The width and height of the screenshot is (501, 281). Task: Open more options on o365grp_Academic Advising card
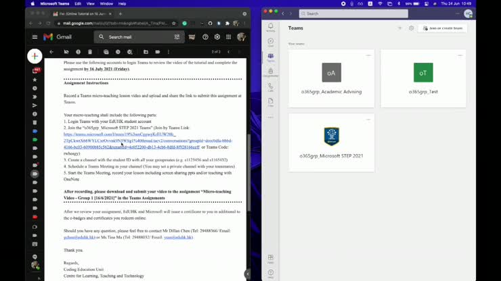click(368, 55)
